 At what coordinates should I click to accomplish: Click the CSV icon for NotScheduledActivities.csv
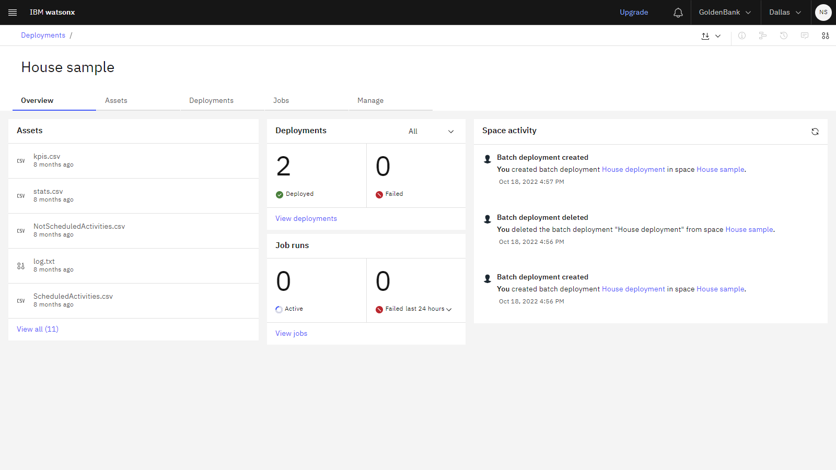pyautogui.click(x=21, y=231)
